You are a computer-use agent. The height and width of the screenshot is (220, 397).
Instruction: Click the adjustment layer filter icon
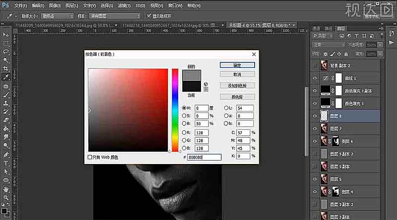click(349, 36)
